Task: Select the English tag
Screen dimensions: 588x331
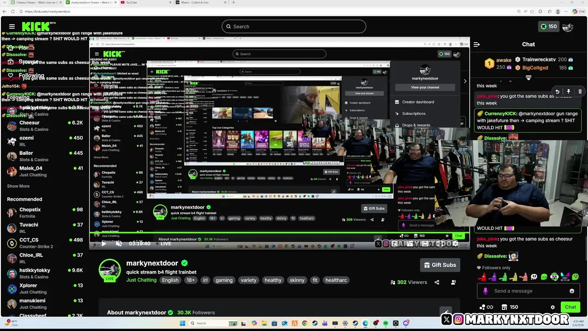Action: [x=170, y=280]
